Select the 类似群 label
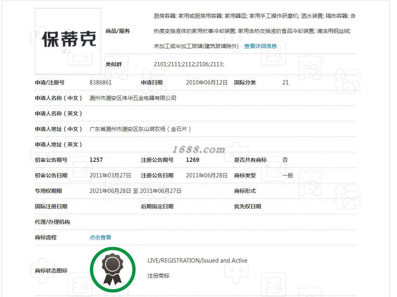Screen dimensions: 397x297 (114, 64)
